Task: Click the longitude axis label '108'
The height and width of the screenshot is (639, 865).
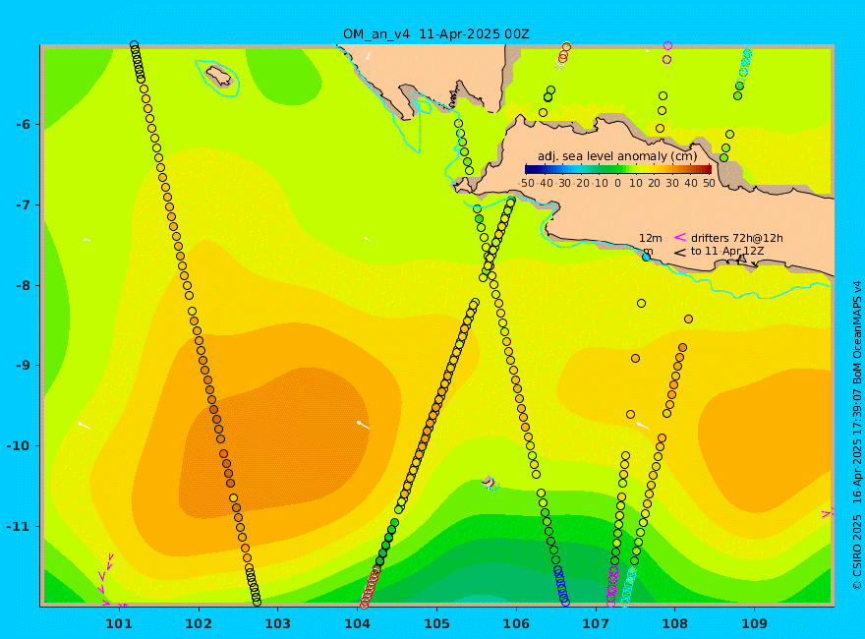Action: [x=674, y=623]
